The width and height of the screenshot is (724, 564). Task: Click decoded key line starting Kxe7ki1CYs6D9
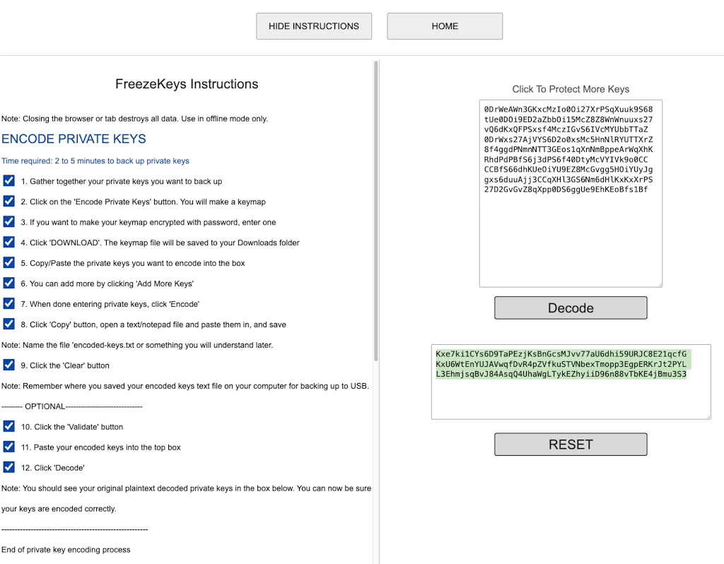pos(561,354)
